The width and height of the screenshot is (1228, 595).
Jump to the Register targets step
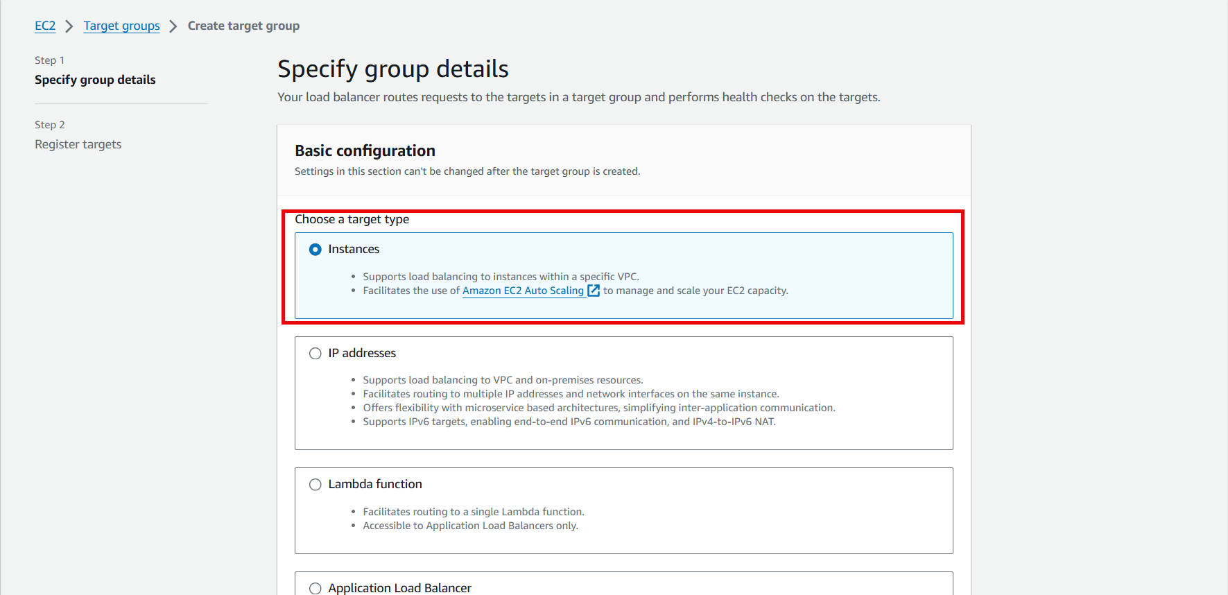[78, 144]
